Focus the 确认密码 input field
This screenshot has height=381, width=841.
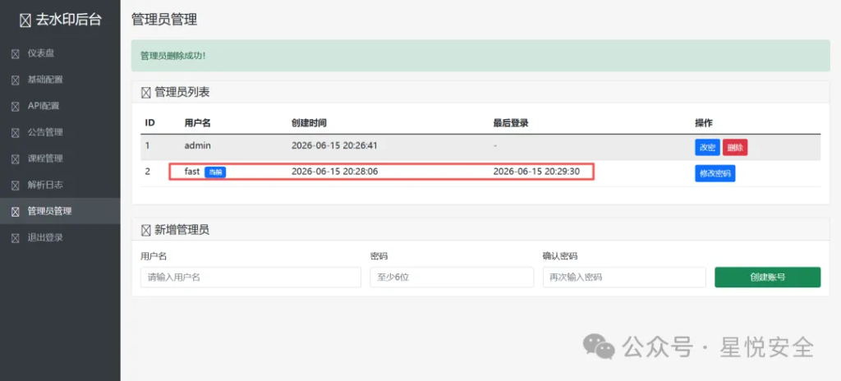[x=624, y=278]
